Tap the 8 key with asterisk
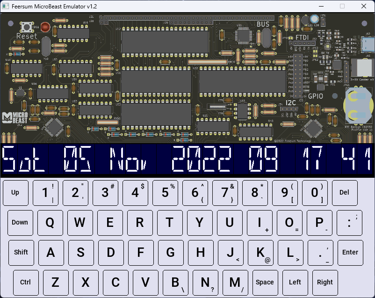The height and width of the screenshot is (298, 375). click(x=255, y=193)
